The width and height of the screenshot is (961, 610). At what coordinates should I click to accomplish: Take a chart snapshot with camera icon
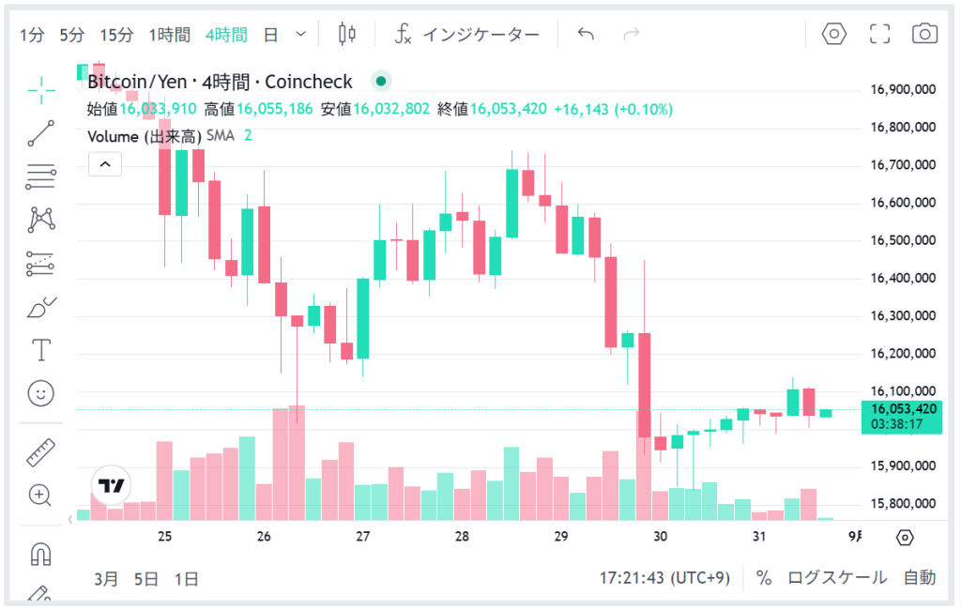(924, 35)
